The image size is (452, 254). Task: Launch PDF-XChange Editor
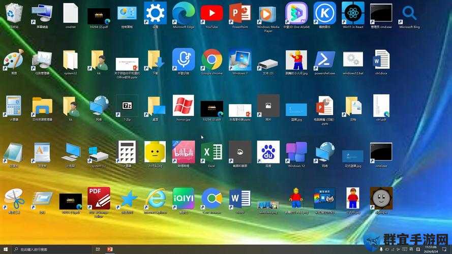tap(99, 199)
